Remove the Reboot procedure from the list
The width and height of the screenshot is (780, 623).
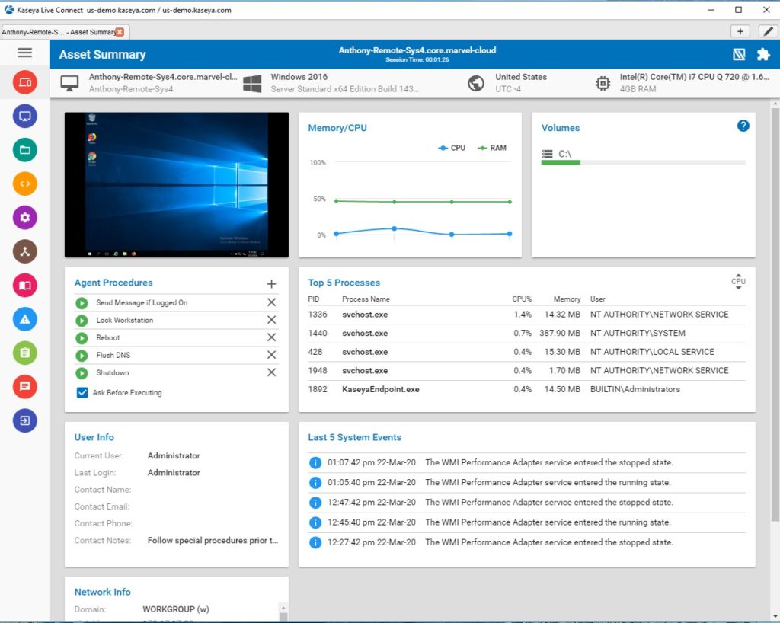tap(271, 337)
